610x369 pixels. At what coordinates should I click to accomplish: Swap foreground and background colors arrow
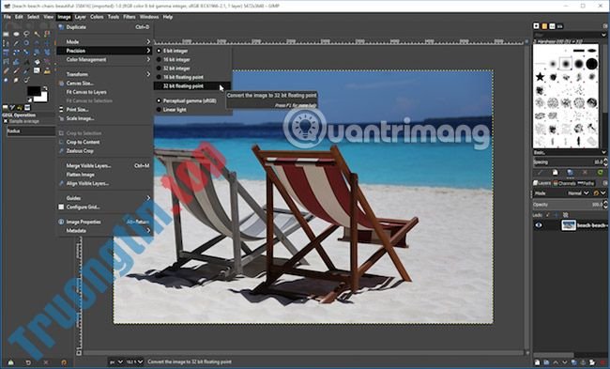[45, 88]
